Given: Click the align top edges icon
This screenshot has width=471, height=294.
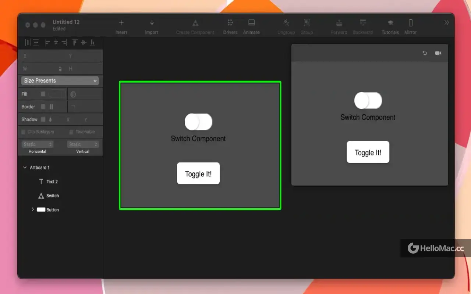Looking at the screenshot, I should click(x=75, y=43).
